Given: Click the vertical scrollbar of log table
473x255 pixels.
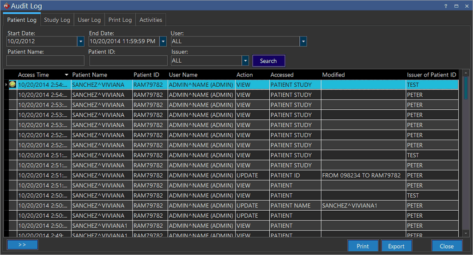Looking at the screenshot, I should (x=466, y=88).
